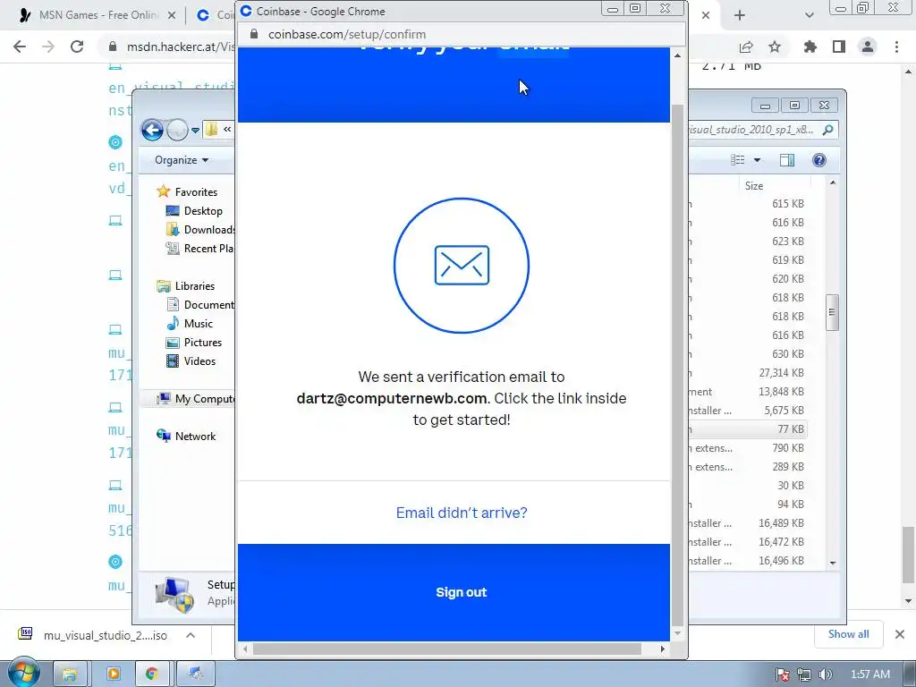Click the Explorer file list scrollbar thumb
The height and width of the screenshot is (687, 916).
coord(833,312)
